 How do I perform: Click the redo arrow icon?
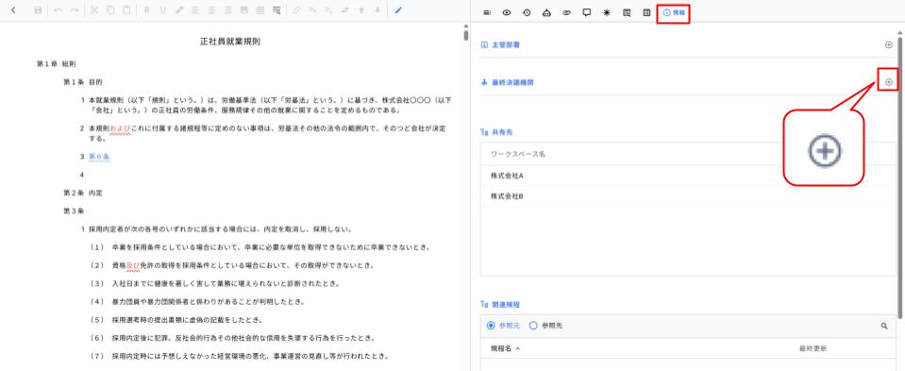[x=75, y=10]
